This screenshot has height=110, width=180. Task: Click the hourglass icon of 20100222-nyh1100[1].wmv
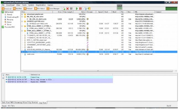pyautogui.click(x=28, y=24)
